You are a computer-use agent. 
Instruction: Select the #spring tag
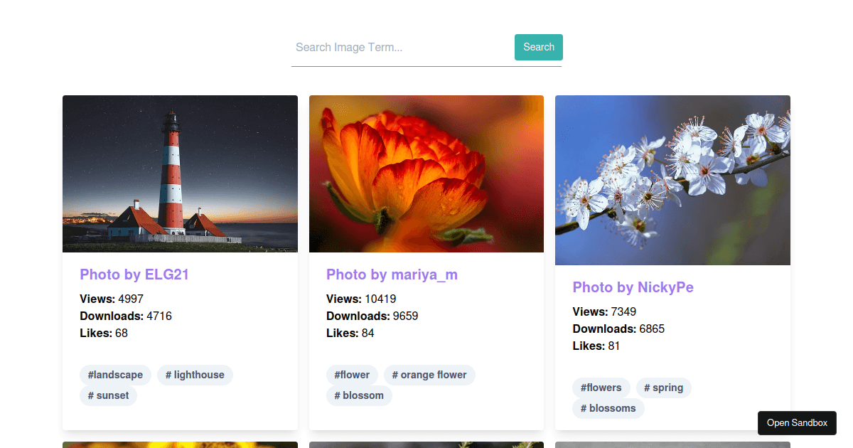tap(663, 388)
